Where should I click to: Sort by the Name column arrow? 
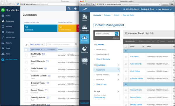pyautogui.click(x=143, y=47)
